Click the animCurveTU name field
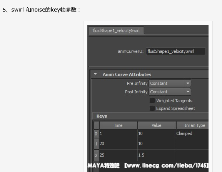Image resolution: width=222 pixels, height=172 pixels. point(176,51)
